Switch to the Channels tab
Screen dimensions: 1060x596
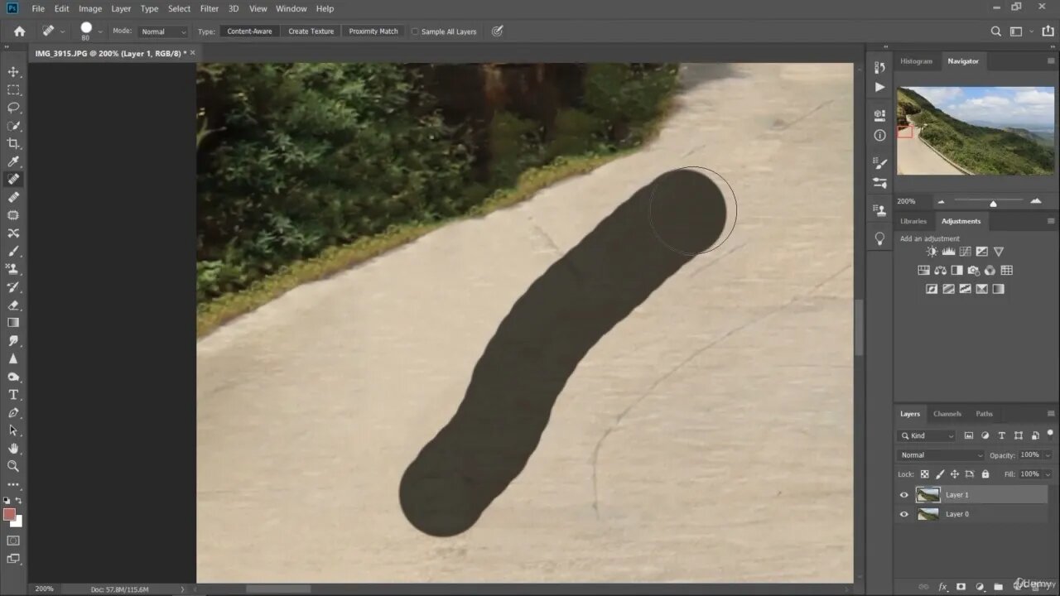(947, 414)
